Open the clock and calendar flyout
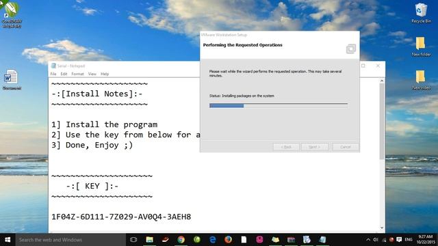The image size is (438, 246). coord(426,240)
